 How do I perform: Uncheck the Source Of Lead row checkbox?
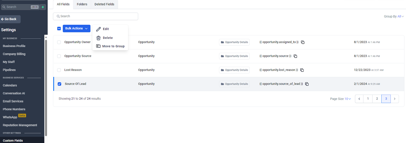tap(59, 84)
